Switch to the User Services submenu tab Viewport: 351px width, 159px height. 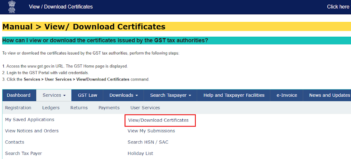[x=145, y=108]
